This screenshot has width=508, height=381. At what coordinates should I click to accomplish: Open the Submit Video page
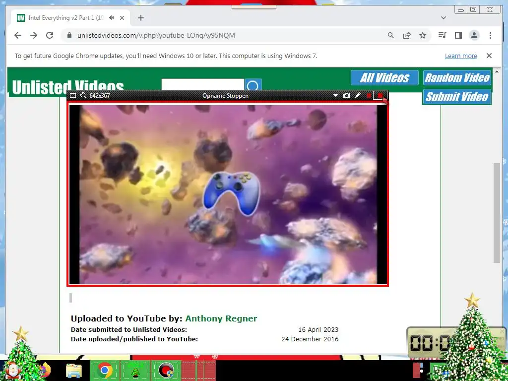click(457, 97)
